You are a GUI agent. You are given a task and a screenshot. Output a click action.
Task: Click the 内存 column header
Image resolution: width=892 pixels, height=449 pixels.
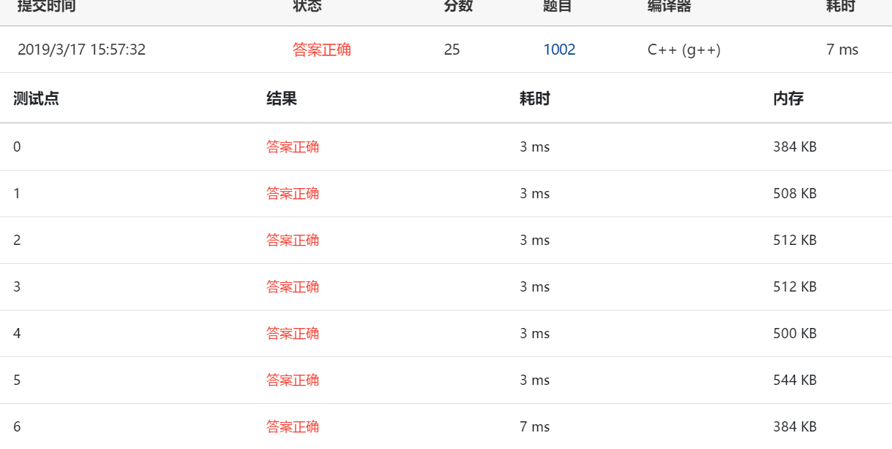(788, 98)
